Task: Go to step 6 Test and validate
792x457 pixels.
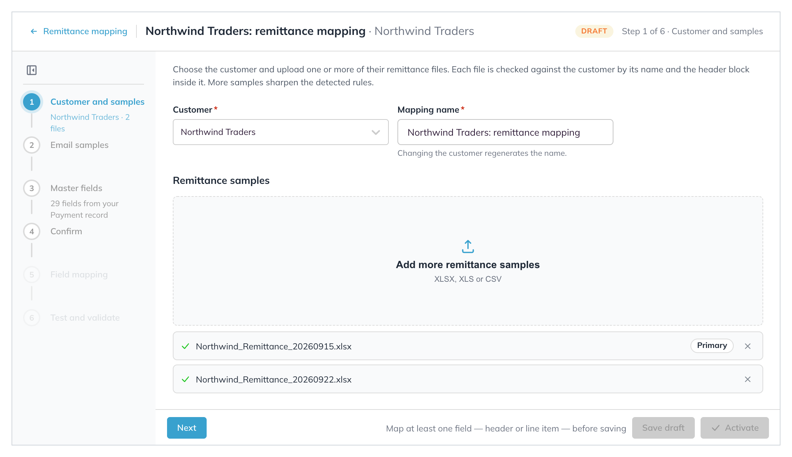Action: click(x=85, y=318)
